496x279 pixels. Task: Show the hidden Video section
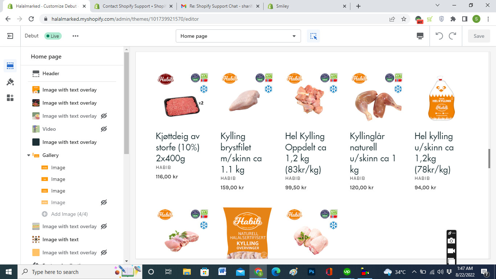point(104,129)
